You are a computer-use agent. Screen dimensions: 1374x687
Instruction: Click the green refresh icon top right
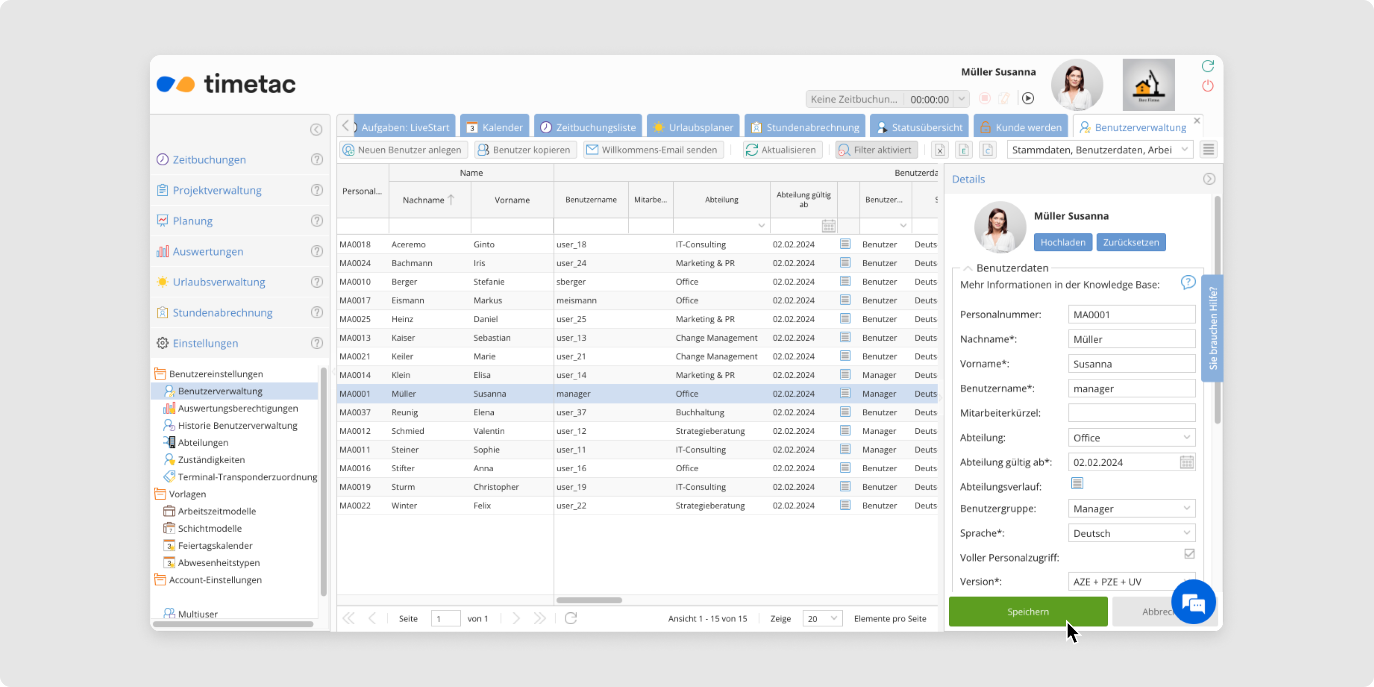(x=1208, y=66)
